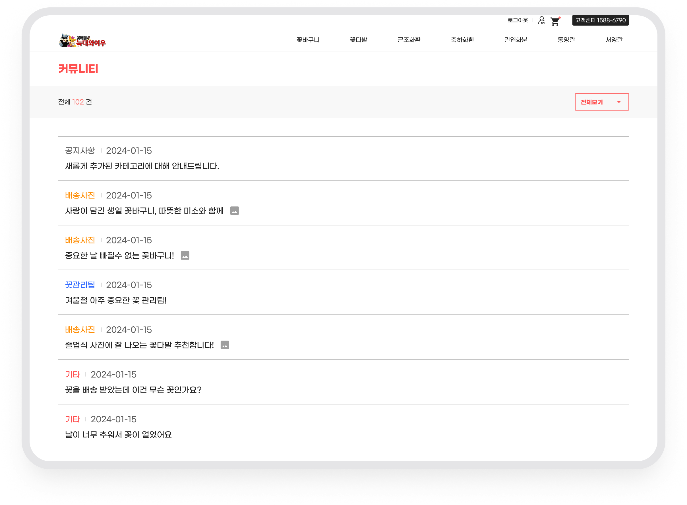The width and height of the screenshot is (687, 505).
Task: Open post 사랑이 담긴 생일 꽃바구니
Action: (x=144, y=211)
